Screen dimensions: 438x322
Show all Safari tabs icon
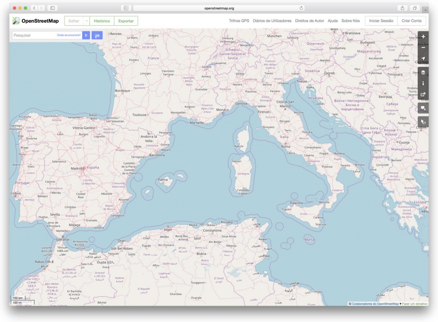pyautogui.click(x=414, y=8)
